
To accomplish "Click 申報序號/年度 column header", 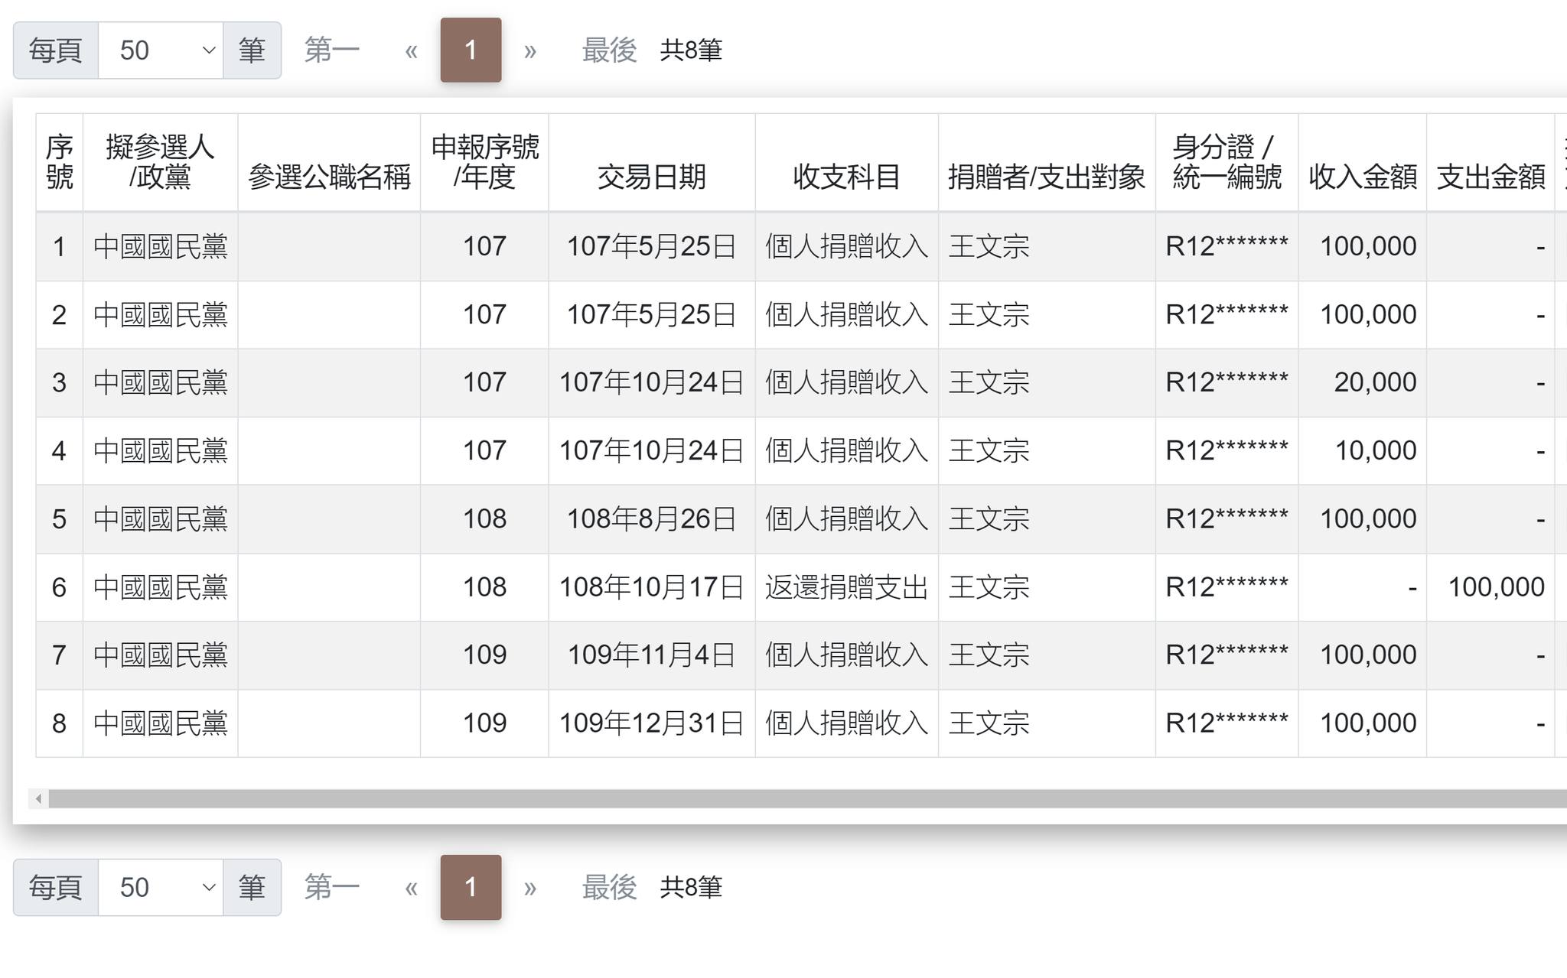I will [x=484, y=162].
